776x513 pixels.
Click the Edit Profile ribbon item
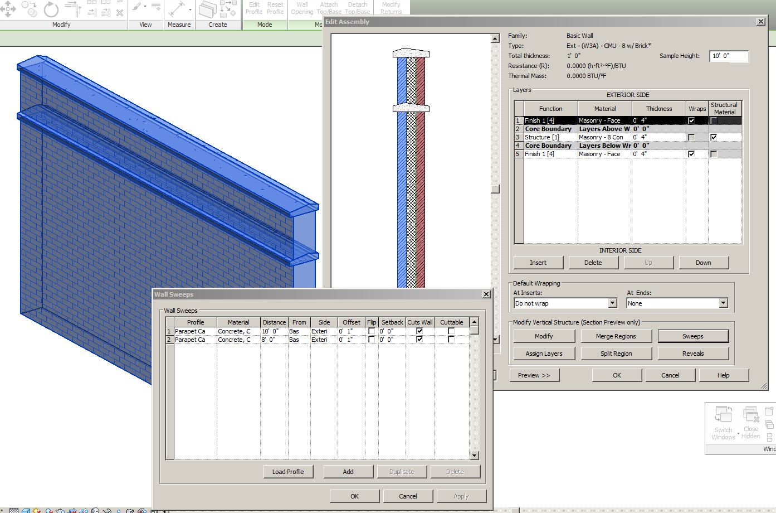254,8
